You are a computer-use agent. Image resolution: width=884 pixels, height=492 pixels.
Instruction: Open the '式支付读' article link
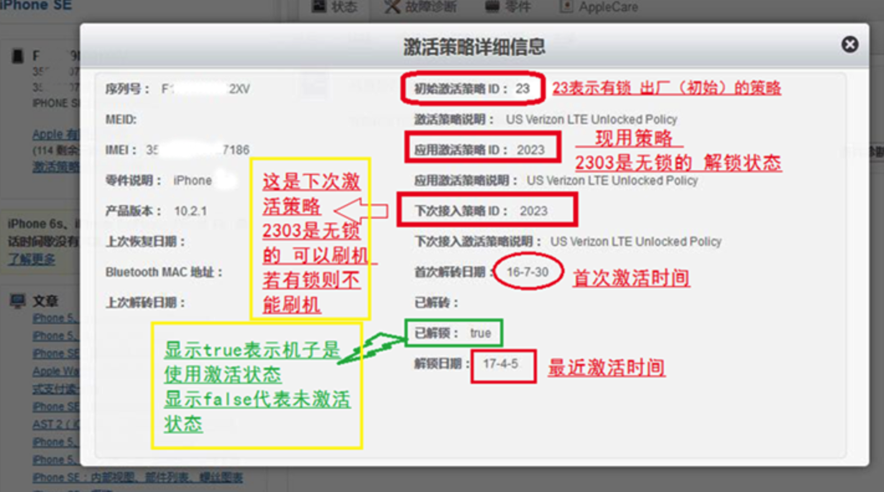[56, 389]
